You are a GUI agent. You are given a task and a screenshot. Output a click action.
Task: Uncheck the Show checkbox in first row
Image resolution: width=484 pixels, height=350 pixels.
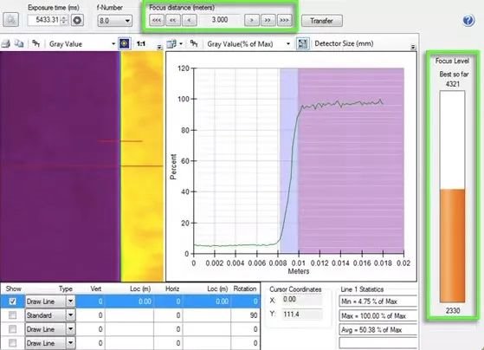[x=12, y=301]
